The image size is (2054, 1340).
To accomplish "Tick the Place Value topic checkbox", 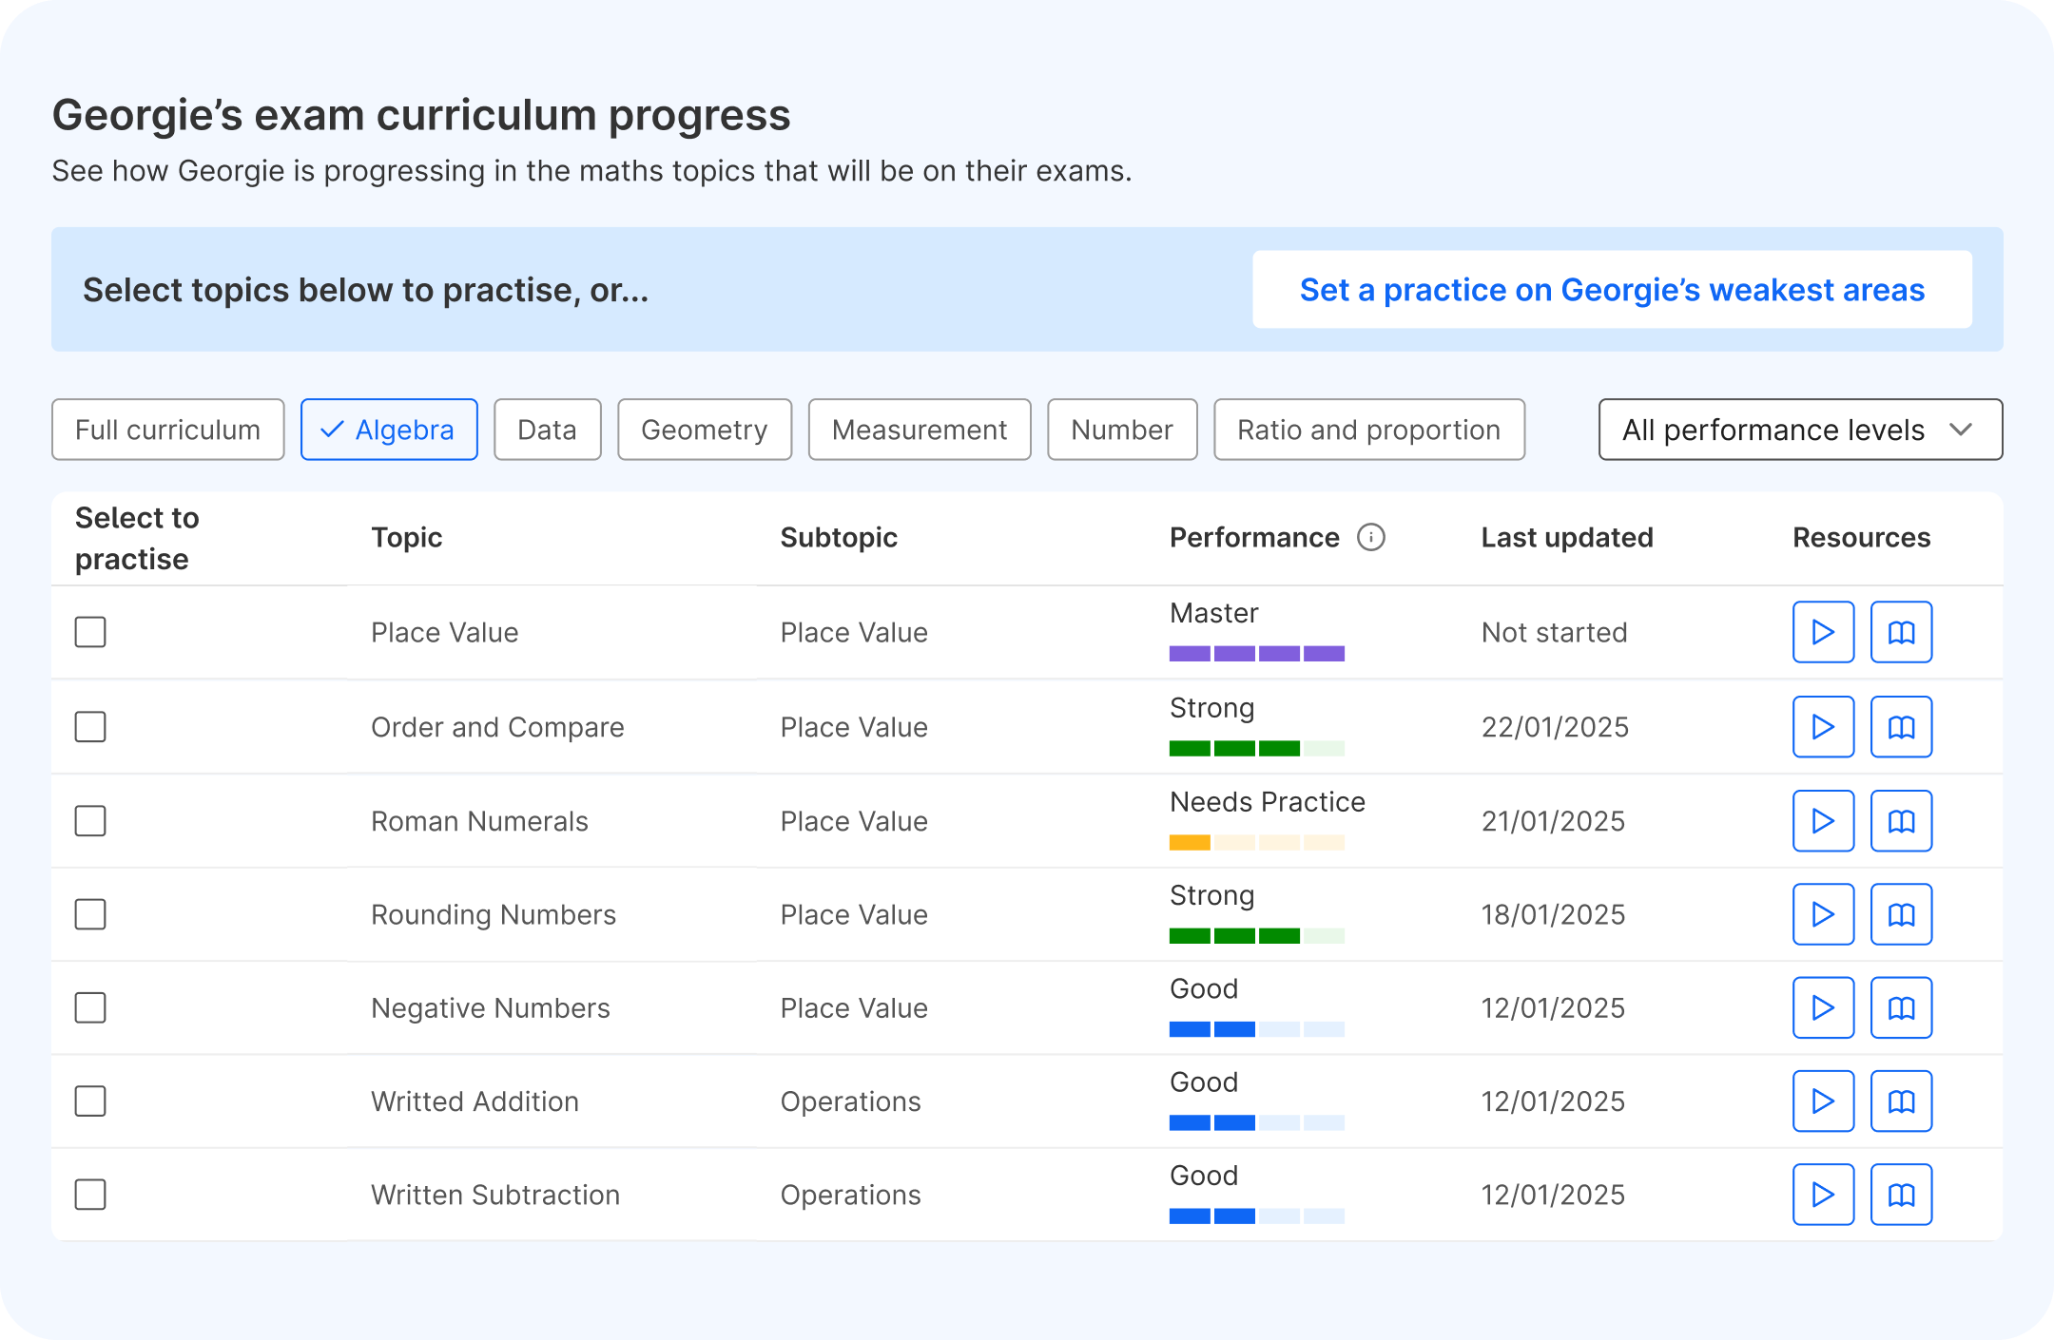I will 90,632.
